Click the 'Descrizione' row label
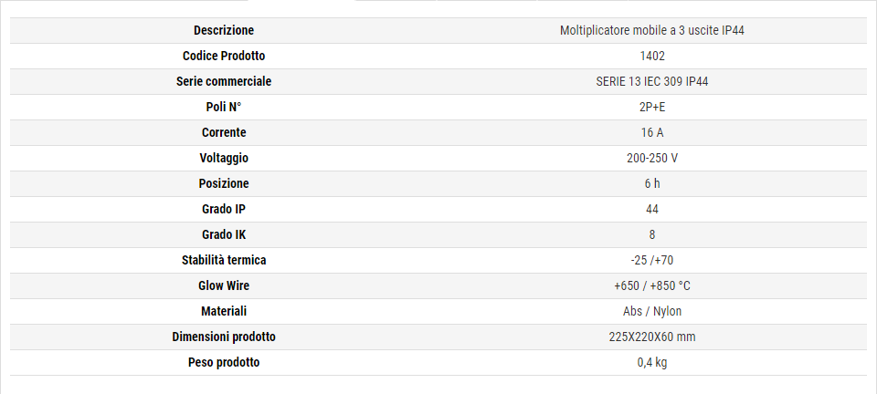Image resolution: width=877 pixels, height=394 pixels. 224,31
